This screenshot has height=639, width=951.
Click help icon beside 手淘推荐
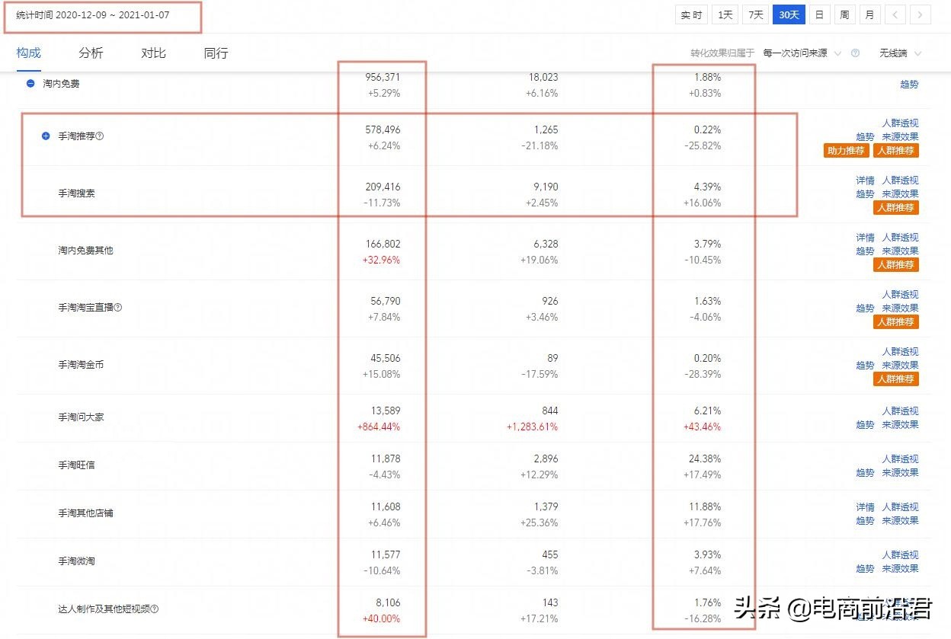(100, 136)
